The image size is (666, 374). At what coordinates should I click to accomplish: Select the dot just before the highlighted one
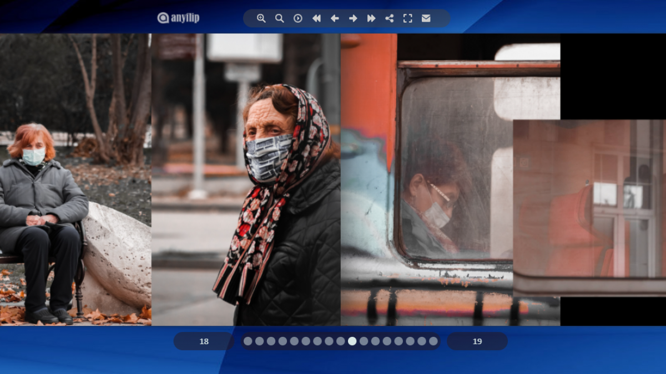(x=341, y=341)
